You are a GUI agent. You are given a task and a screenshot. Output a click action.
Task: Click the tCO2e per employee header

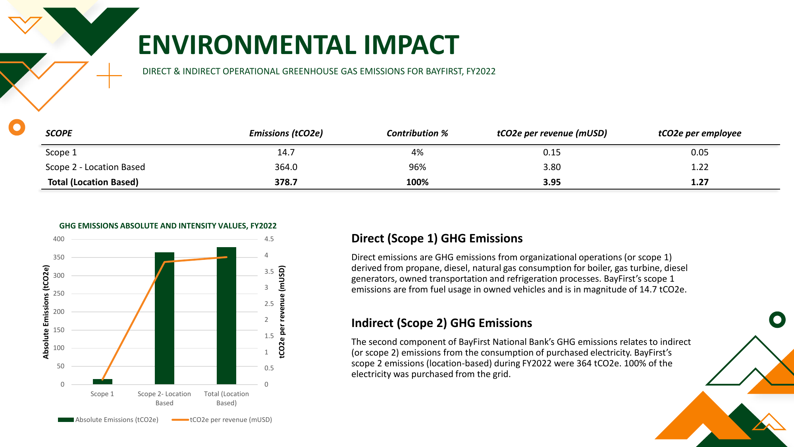pyautogui.click(x=700, y=134)
